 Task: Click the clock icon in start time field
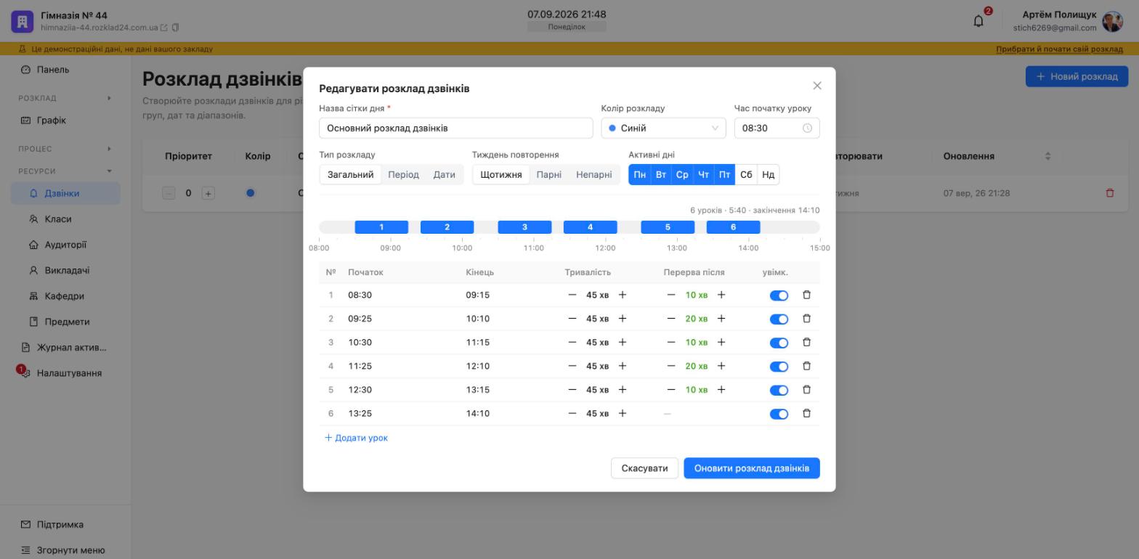tap(807, 128)
